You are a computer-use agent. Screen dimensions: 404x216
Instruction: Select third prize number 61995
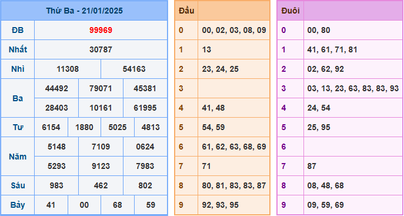pos(145,108)
